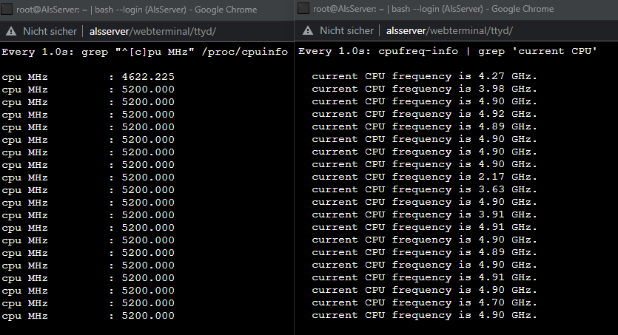Click the watch header with cpufreq-info command

[448, 51]
